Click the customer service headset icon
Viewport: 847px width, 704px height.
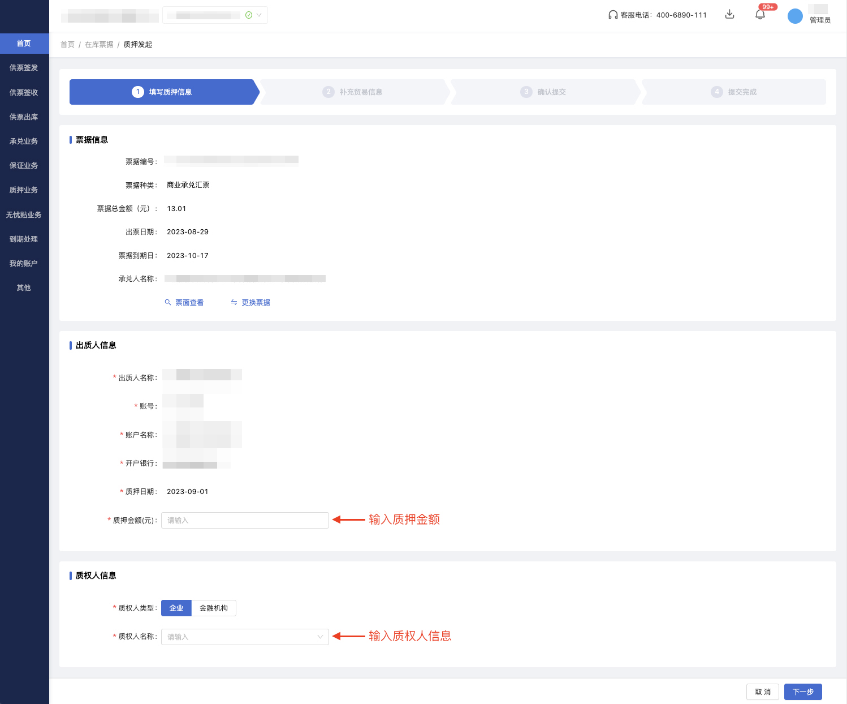click(612, 15)
